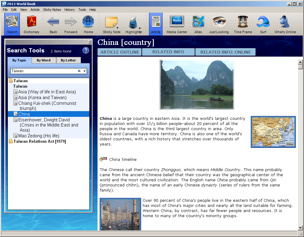Open the Help menu

(x=92, y=10)
